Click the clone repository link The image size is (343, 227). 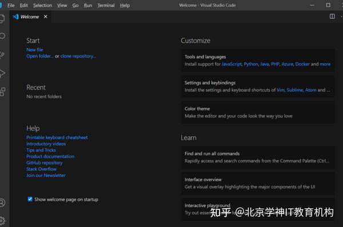78,56
